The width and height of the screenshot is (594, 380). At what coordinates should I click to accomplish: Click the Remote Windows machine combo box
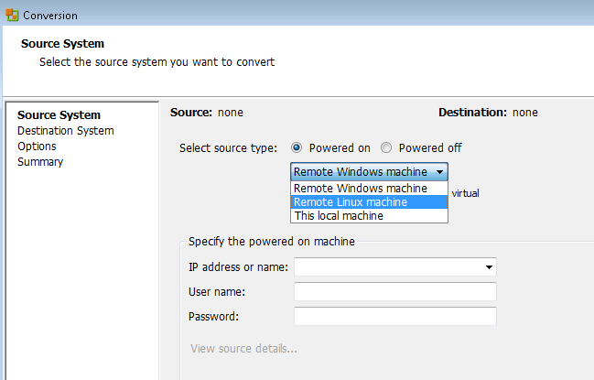tap(369, 172)
